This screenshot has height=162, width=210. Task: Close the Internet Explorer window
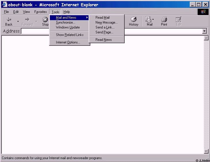pos(205,5)
